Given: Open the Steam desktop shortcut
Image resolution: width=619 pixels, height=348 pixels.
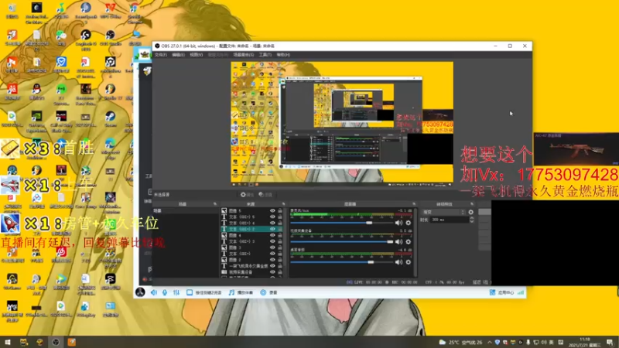Looking at the screenshot, I should click(x=110, y=119).
